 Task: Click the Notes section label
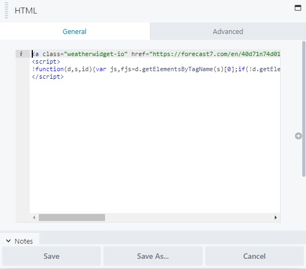pos(24,242)
